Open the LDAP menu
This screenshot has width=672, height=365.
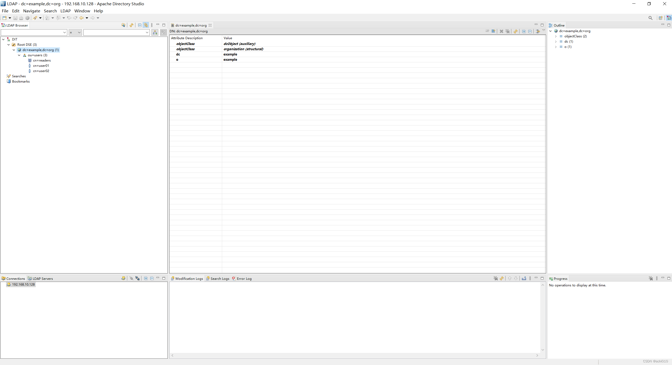point(65,11)
